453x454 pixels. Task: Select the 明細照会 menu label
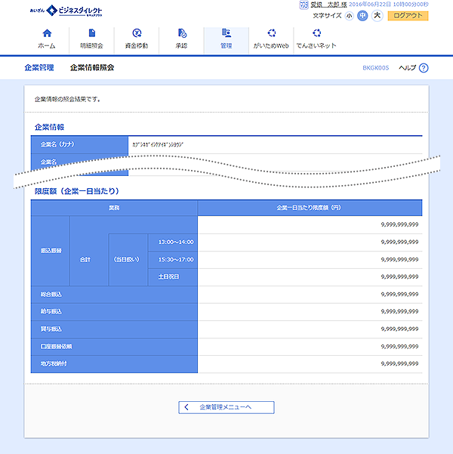coord(92,46)
